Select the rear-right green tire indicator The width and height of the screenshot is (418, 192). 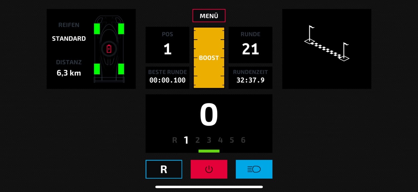[x=121, y=69]
